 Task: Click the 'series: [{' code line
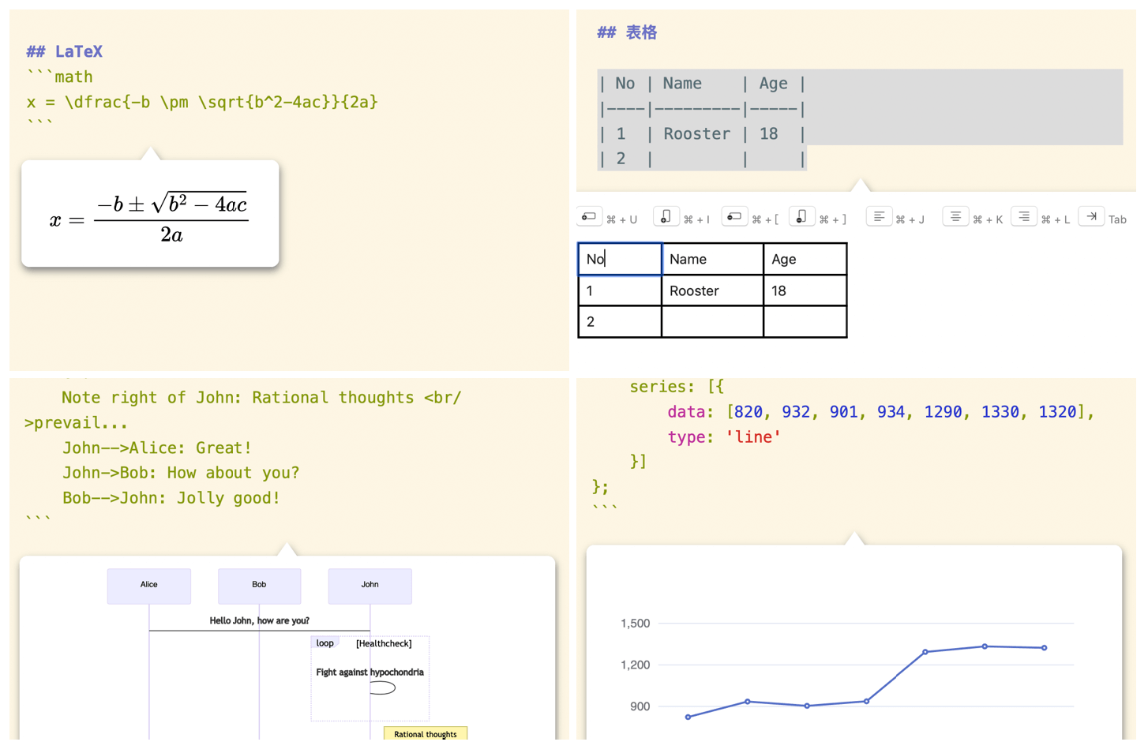(677, 386)
